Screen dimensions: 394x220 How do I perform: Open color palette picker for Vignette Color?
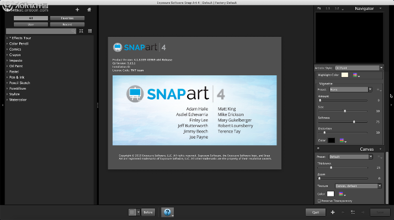point(343,140)
